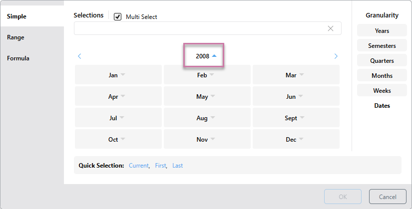The image size is (412, 209).
Task: Click the Current quick selection link
Action: [138, 166]
